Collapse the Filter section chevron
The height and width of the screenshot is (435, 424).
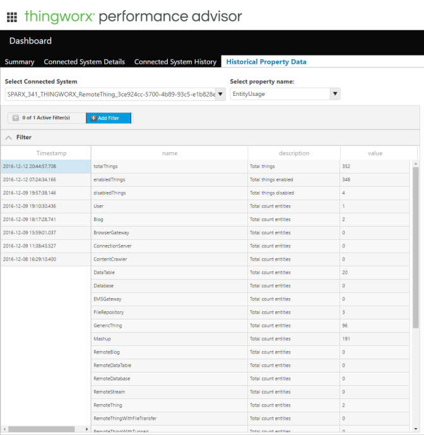click(x=9, y=138)
